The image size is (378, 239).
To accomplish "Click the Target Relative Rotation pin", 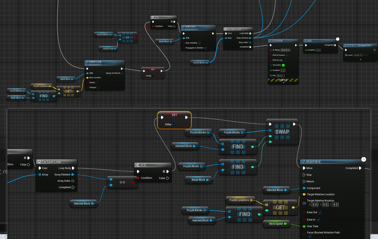I will pyautogui.click(x=304, y=203).
